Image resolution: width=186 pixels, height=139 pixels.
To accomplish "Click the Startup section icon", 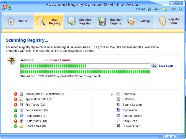I will click(118, 115).
